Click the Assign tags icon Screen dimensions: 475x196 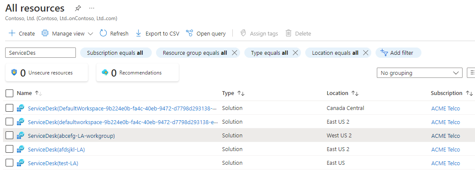pyautogui.click(x=243, y=33)
